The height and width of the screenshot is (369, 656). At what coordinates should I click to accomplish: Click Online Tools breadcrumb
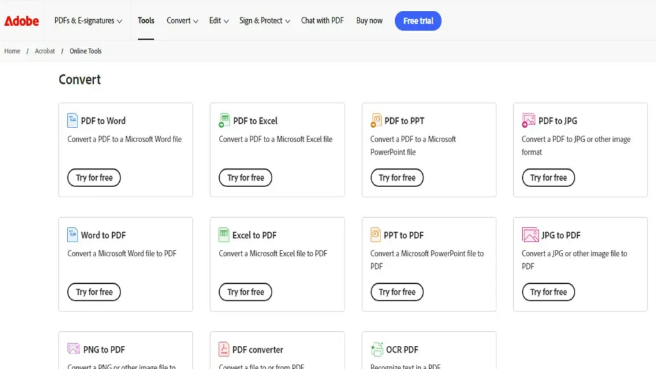coord(85,51)
